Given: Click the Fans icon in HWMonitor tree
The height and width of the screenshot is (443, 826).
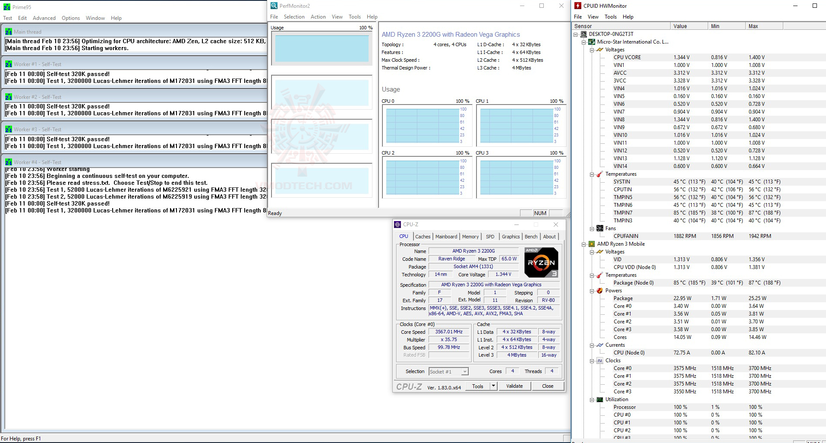Looking at the screenshot, I should coord(600,228).
